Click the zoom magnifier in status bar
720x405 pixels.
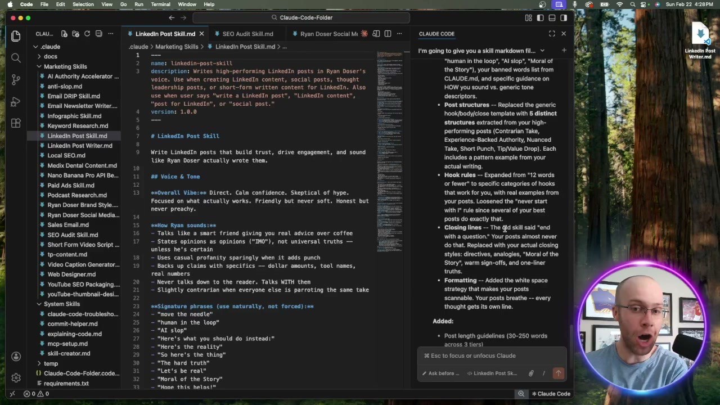pos(521,394)
